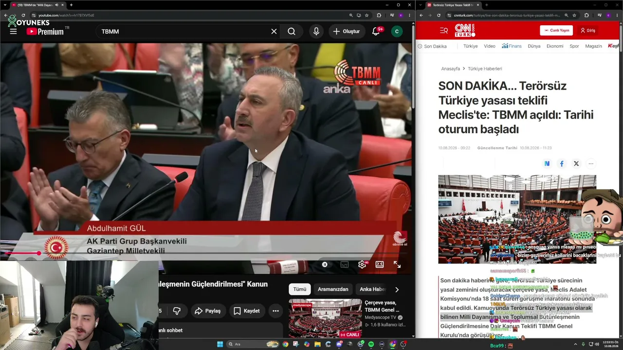
Task: Open the Magazin menu item
Action: point(593,46)
